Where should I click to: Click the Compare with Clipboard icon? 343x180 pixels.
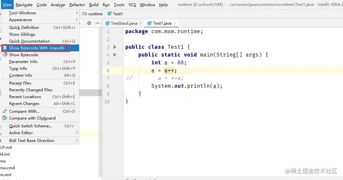(x=5, y=118)
